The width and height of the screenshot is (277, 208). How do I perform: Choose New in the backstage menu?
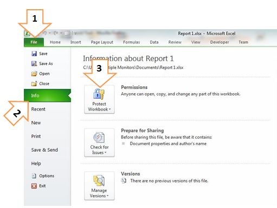(x=36, y=123)
